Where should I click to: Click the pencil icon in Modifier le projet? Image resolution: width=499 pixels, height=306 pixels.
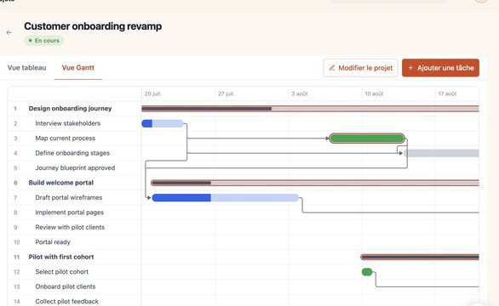(x=332, y=68)
